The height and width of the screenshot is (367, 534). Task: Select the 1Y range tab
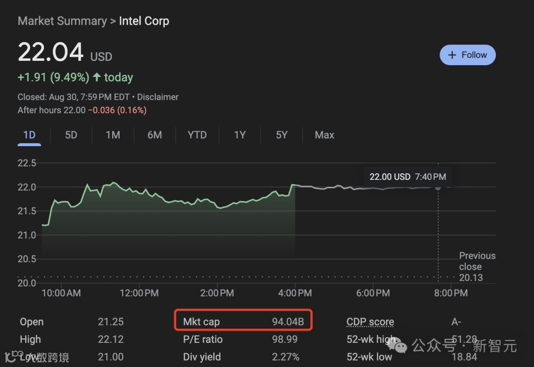tap(240, 135)
